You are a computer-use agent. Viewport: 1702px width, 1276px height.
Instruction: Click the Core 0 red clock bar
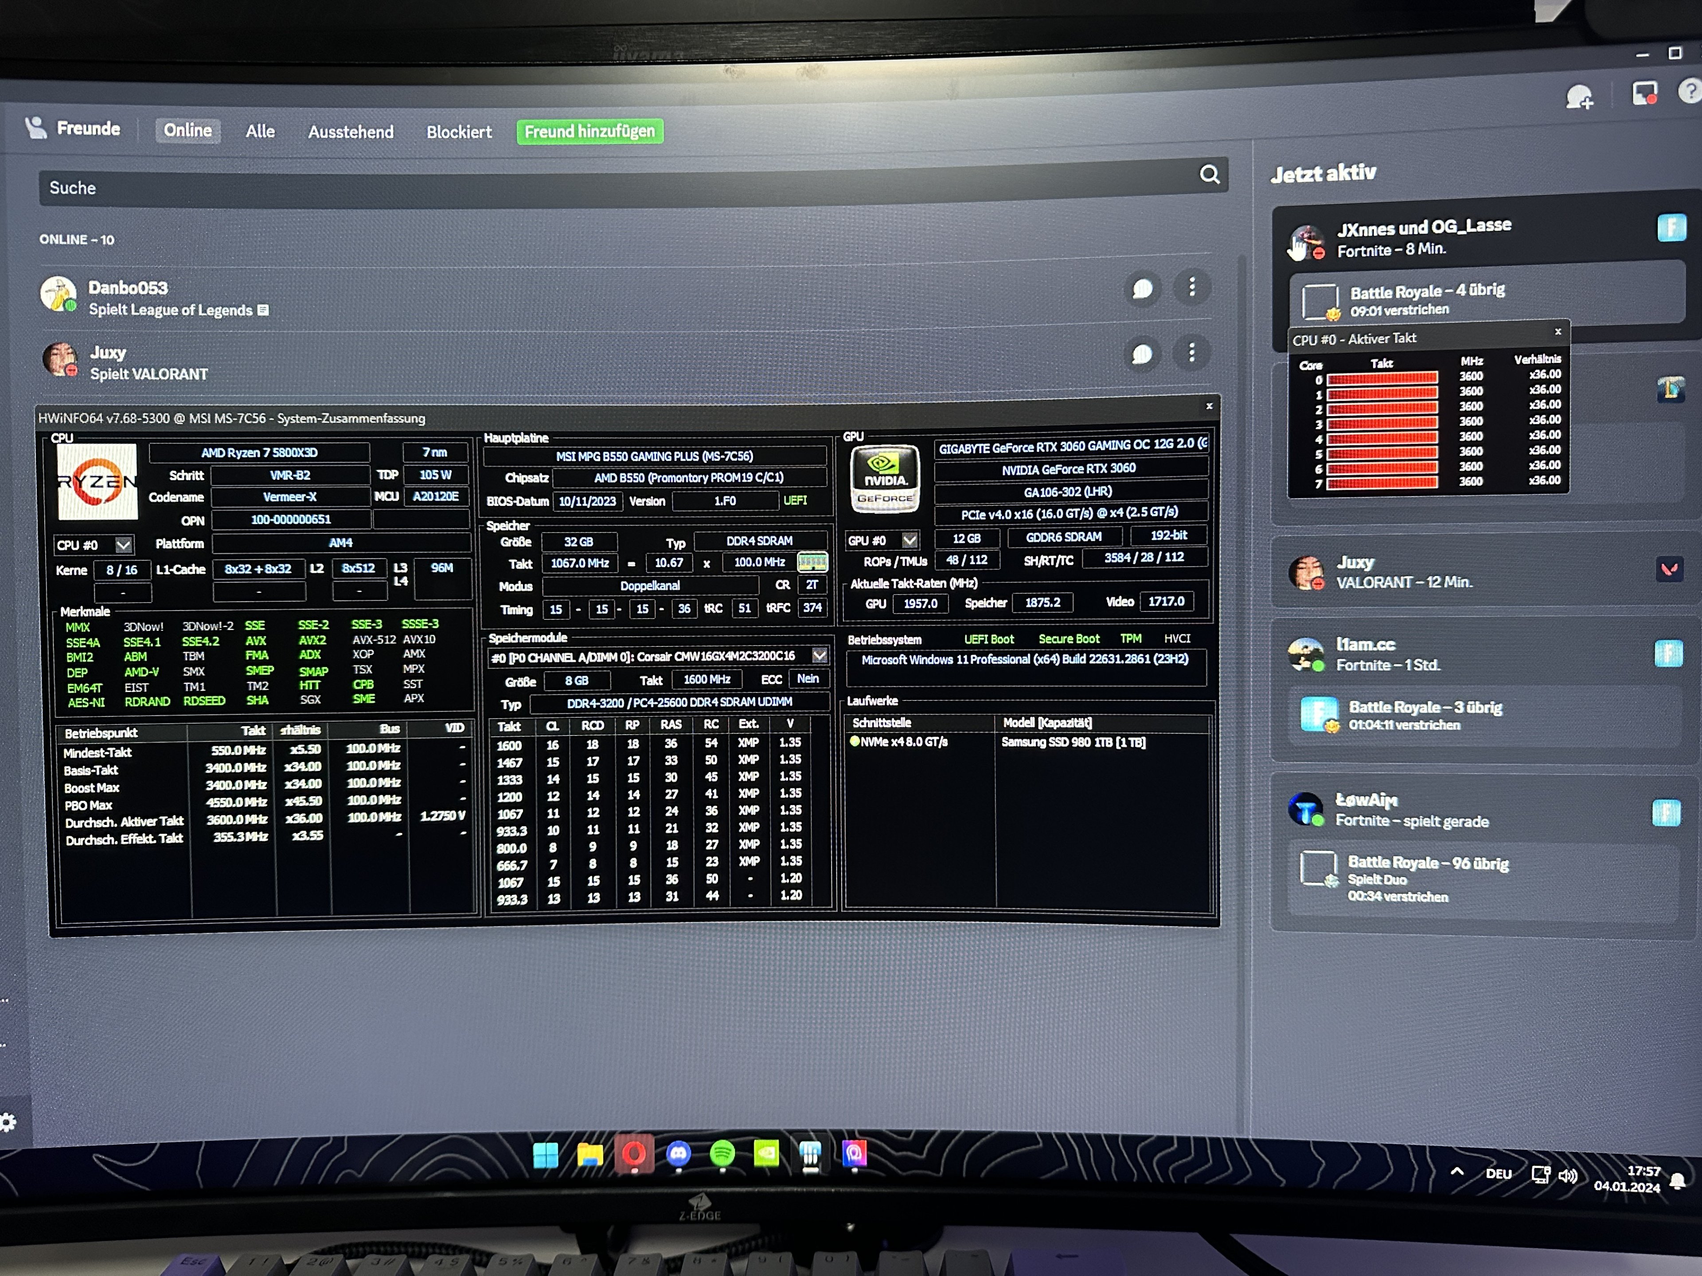coord(1382,377)
